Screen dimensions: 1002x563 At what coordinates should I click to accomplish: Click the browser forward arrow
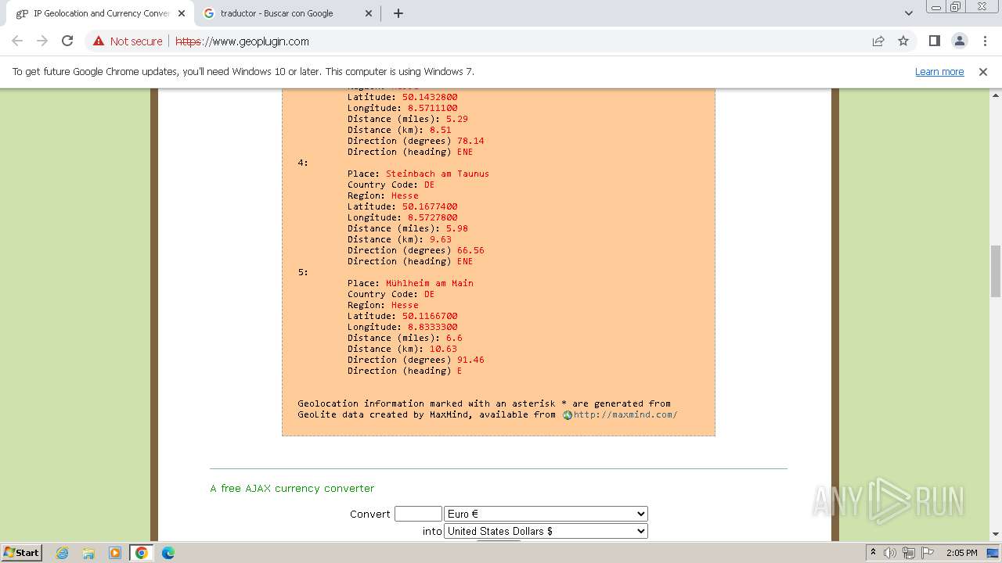pyautogui.click(x=42, y=41)
